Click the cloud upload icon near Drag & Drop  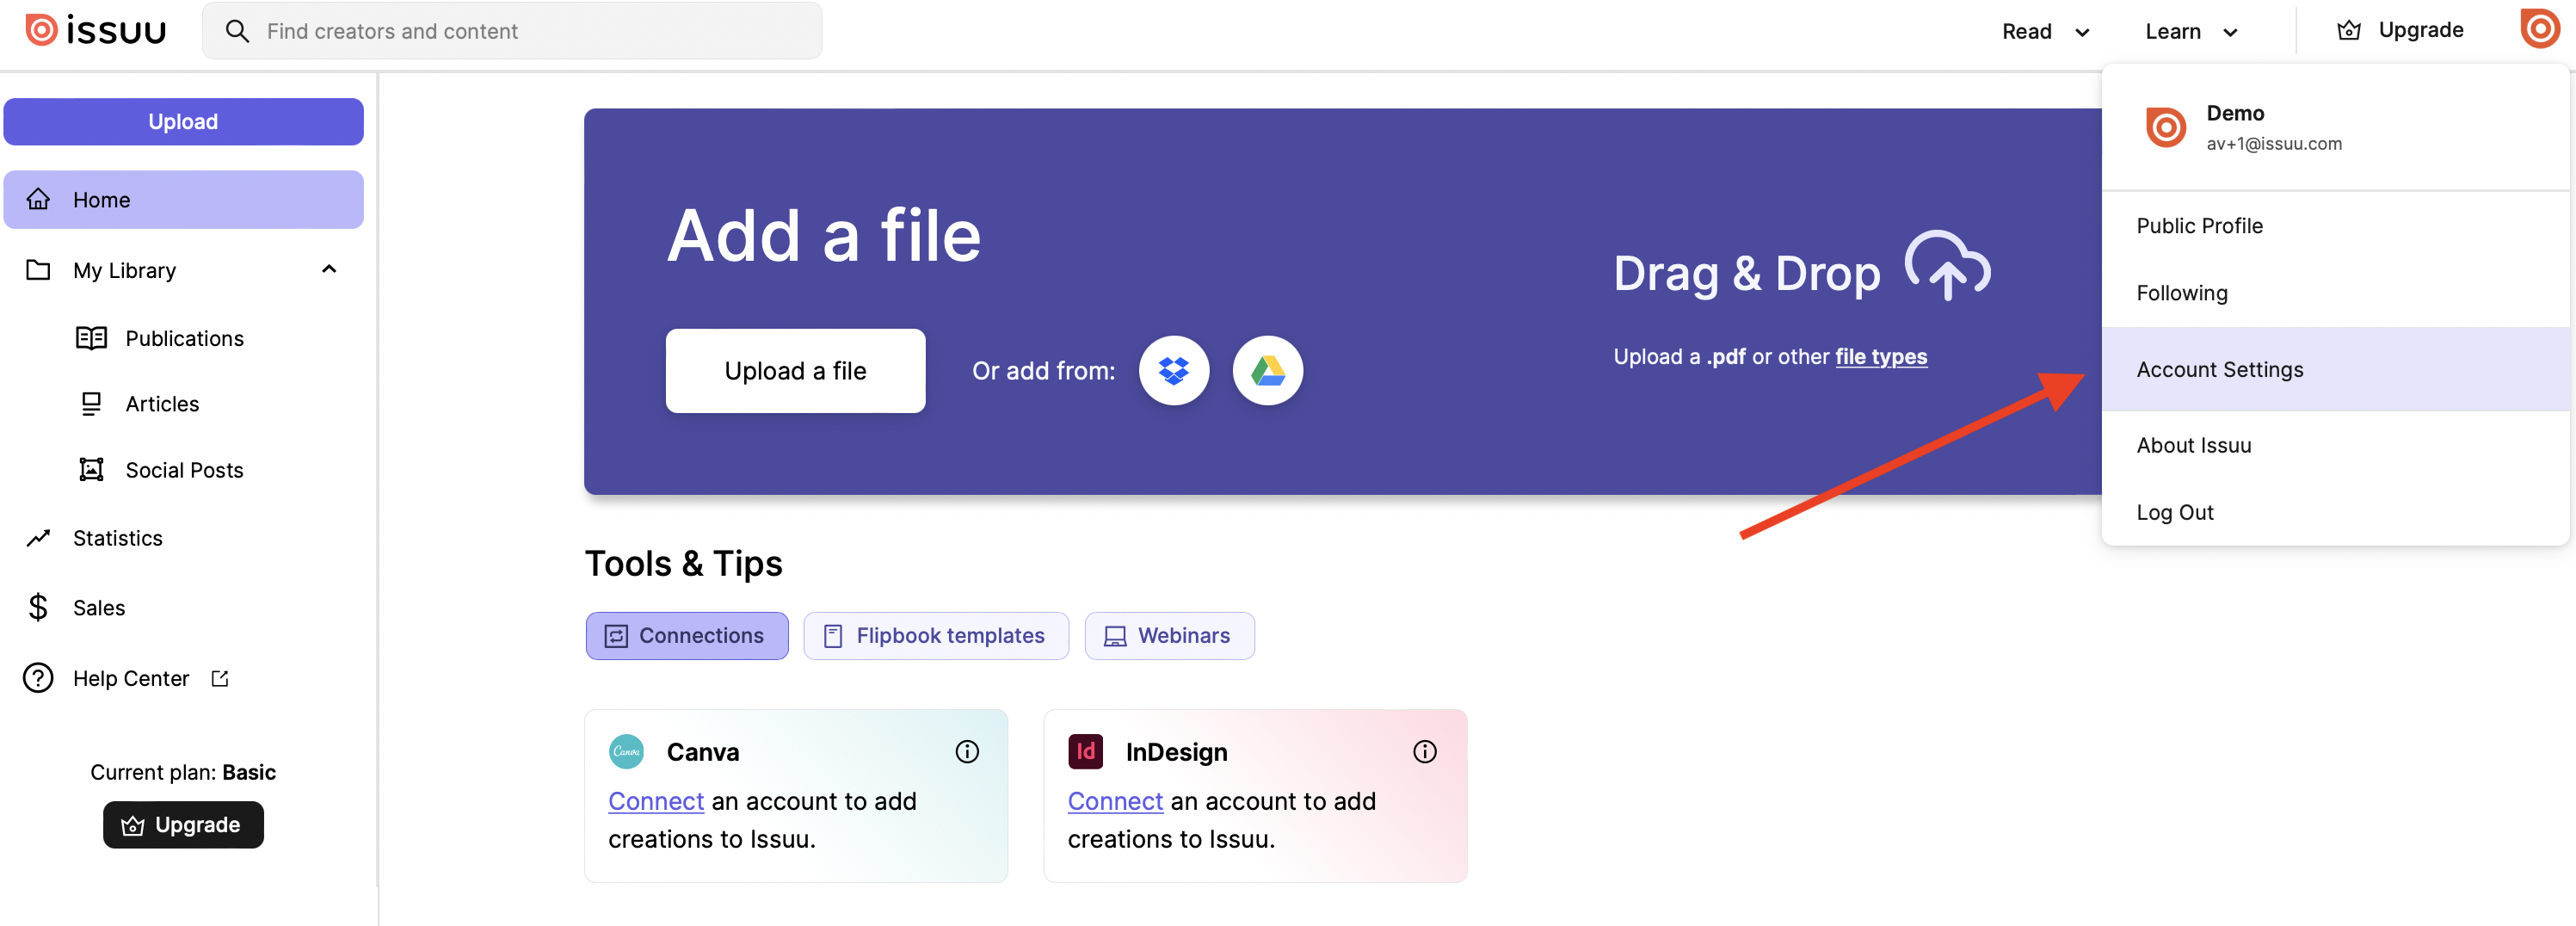click(1947, 265)
